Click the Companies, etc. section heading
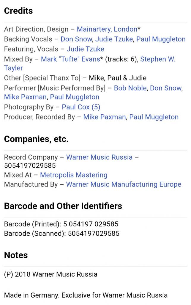The image size is (191, 305). [x=36, y=139]
